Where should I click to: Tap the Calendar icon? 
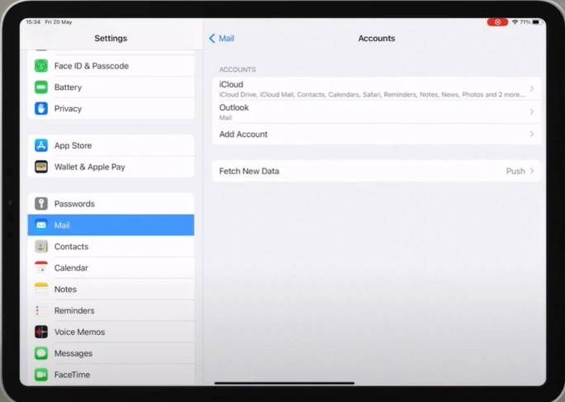tap(41, 267)
